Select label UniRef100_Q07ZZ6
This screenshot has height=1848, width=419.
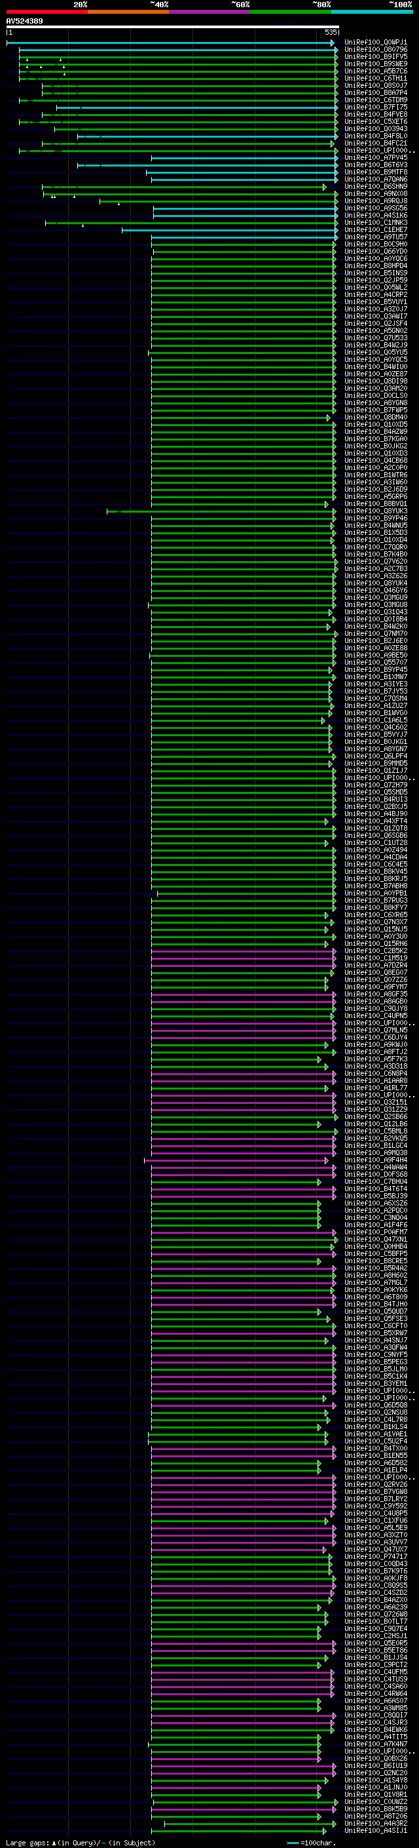376,980
